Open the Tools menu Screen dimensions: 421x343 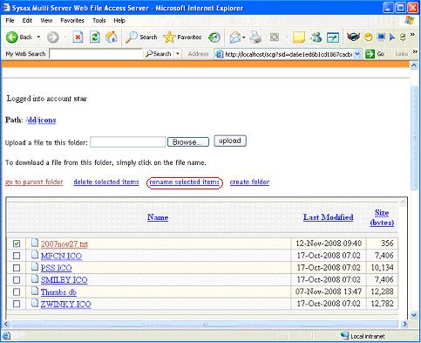click(99, 20)
